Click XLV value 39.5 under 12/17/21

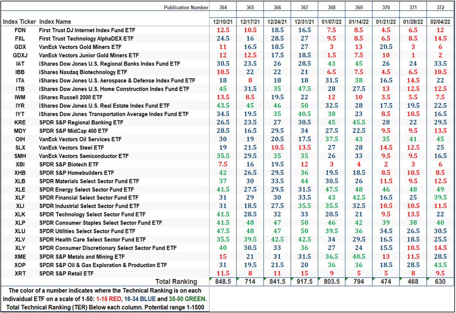[250, 240]
